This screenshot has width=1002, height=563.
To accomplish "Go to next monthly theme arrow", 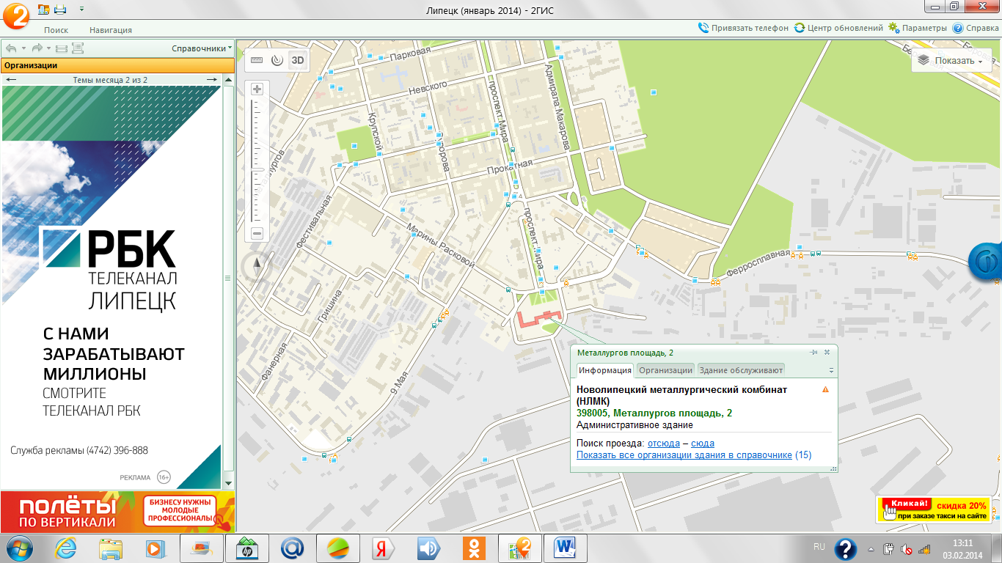I will pyautogui.click(x=211, y=79).
